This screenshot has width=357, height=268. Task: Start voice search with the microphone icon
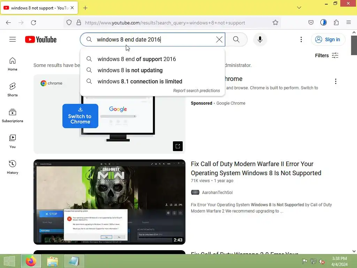click(260, 39)
